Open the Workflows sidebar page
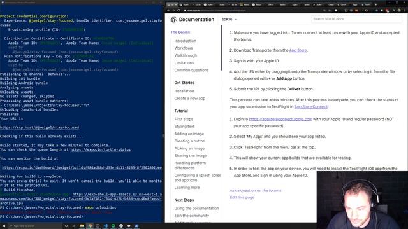408x229 pixels. 184,48
